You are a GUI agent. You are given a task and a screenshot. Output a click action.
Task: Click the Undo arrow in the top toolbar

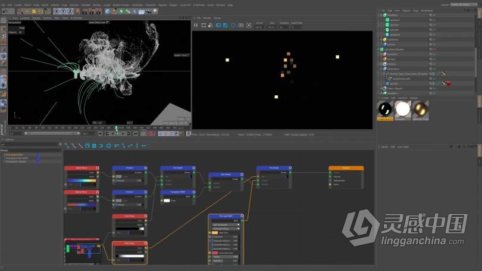tap(5, 11)
